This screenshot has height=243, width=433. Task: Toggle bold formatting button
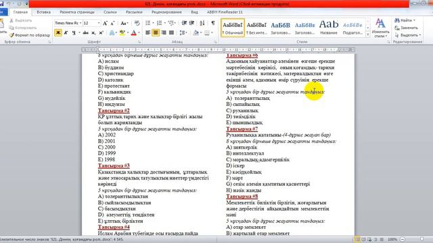point(58,33)
